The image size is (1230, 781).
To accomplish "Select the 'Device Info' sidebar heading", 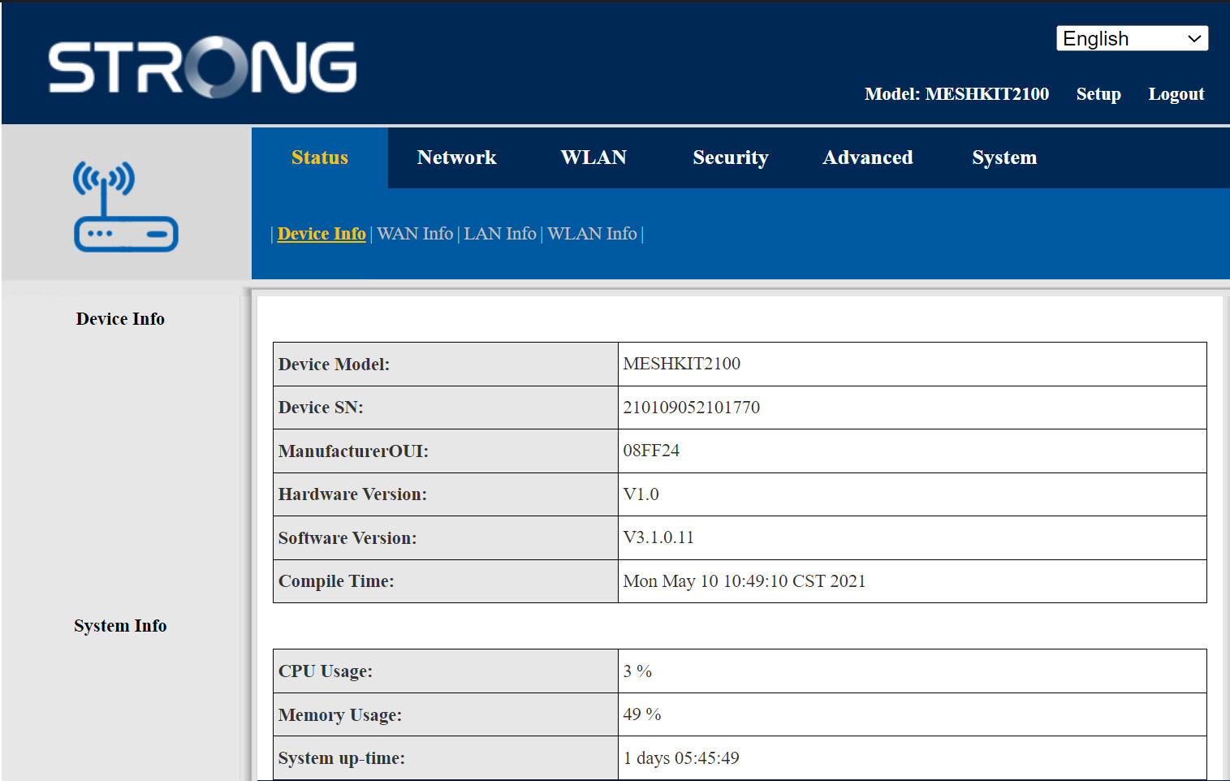I will pyautogui.click(x=120, y=319).
